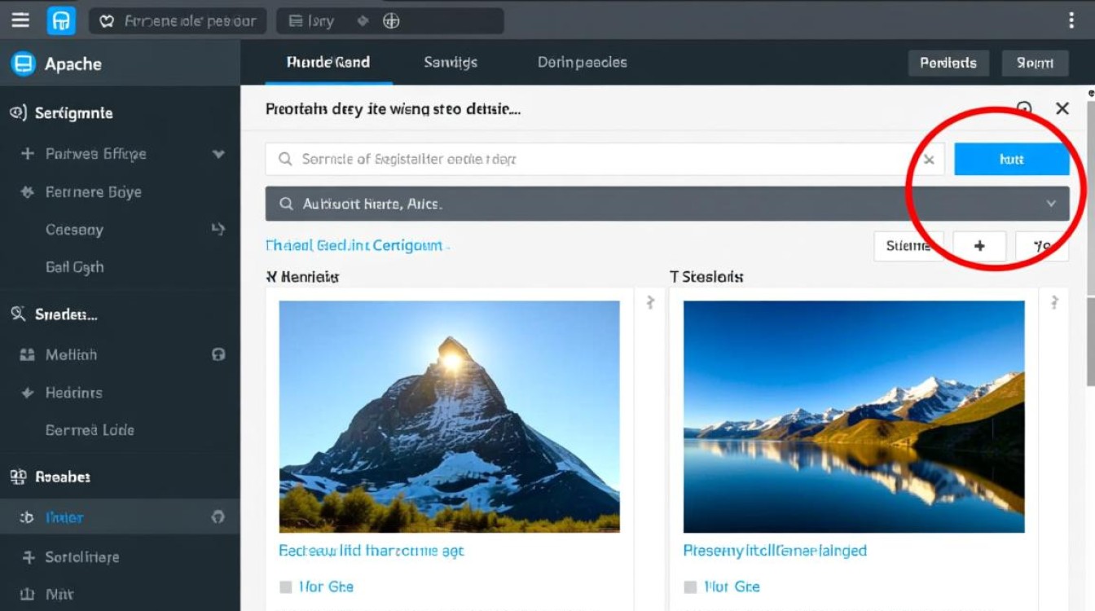The height and width of the screenshot is (611, 1095).
Task: Click the globe icon in the top bar
Action: point(391,21)
